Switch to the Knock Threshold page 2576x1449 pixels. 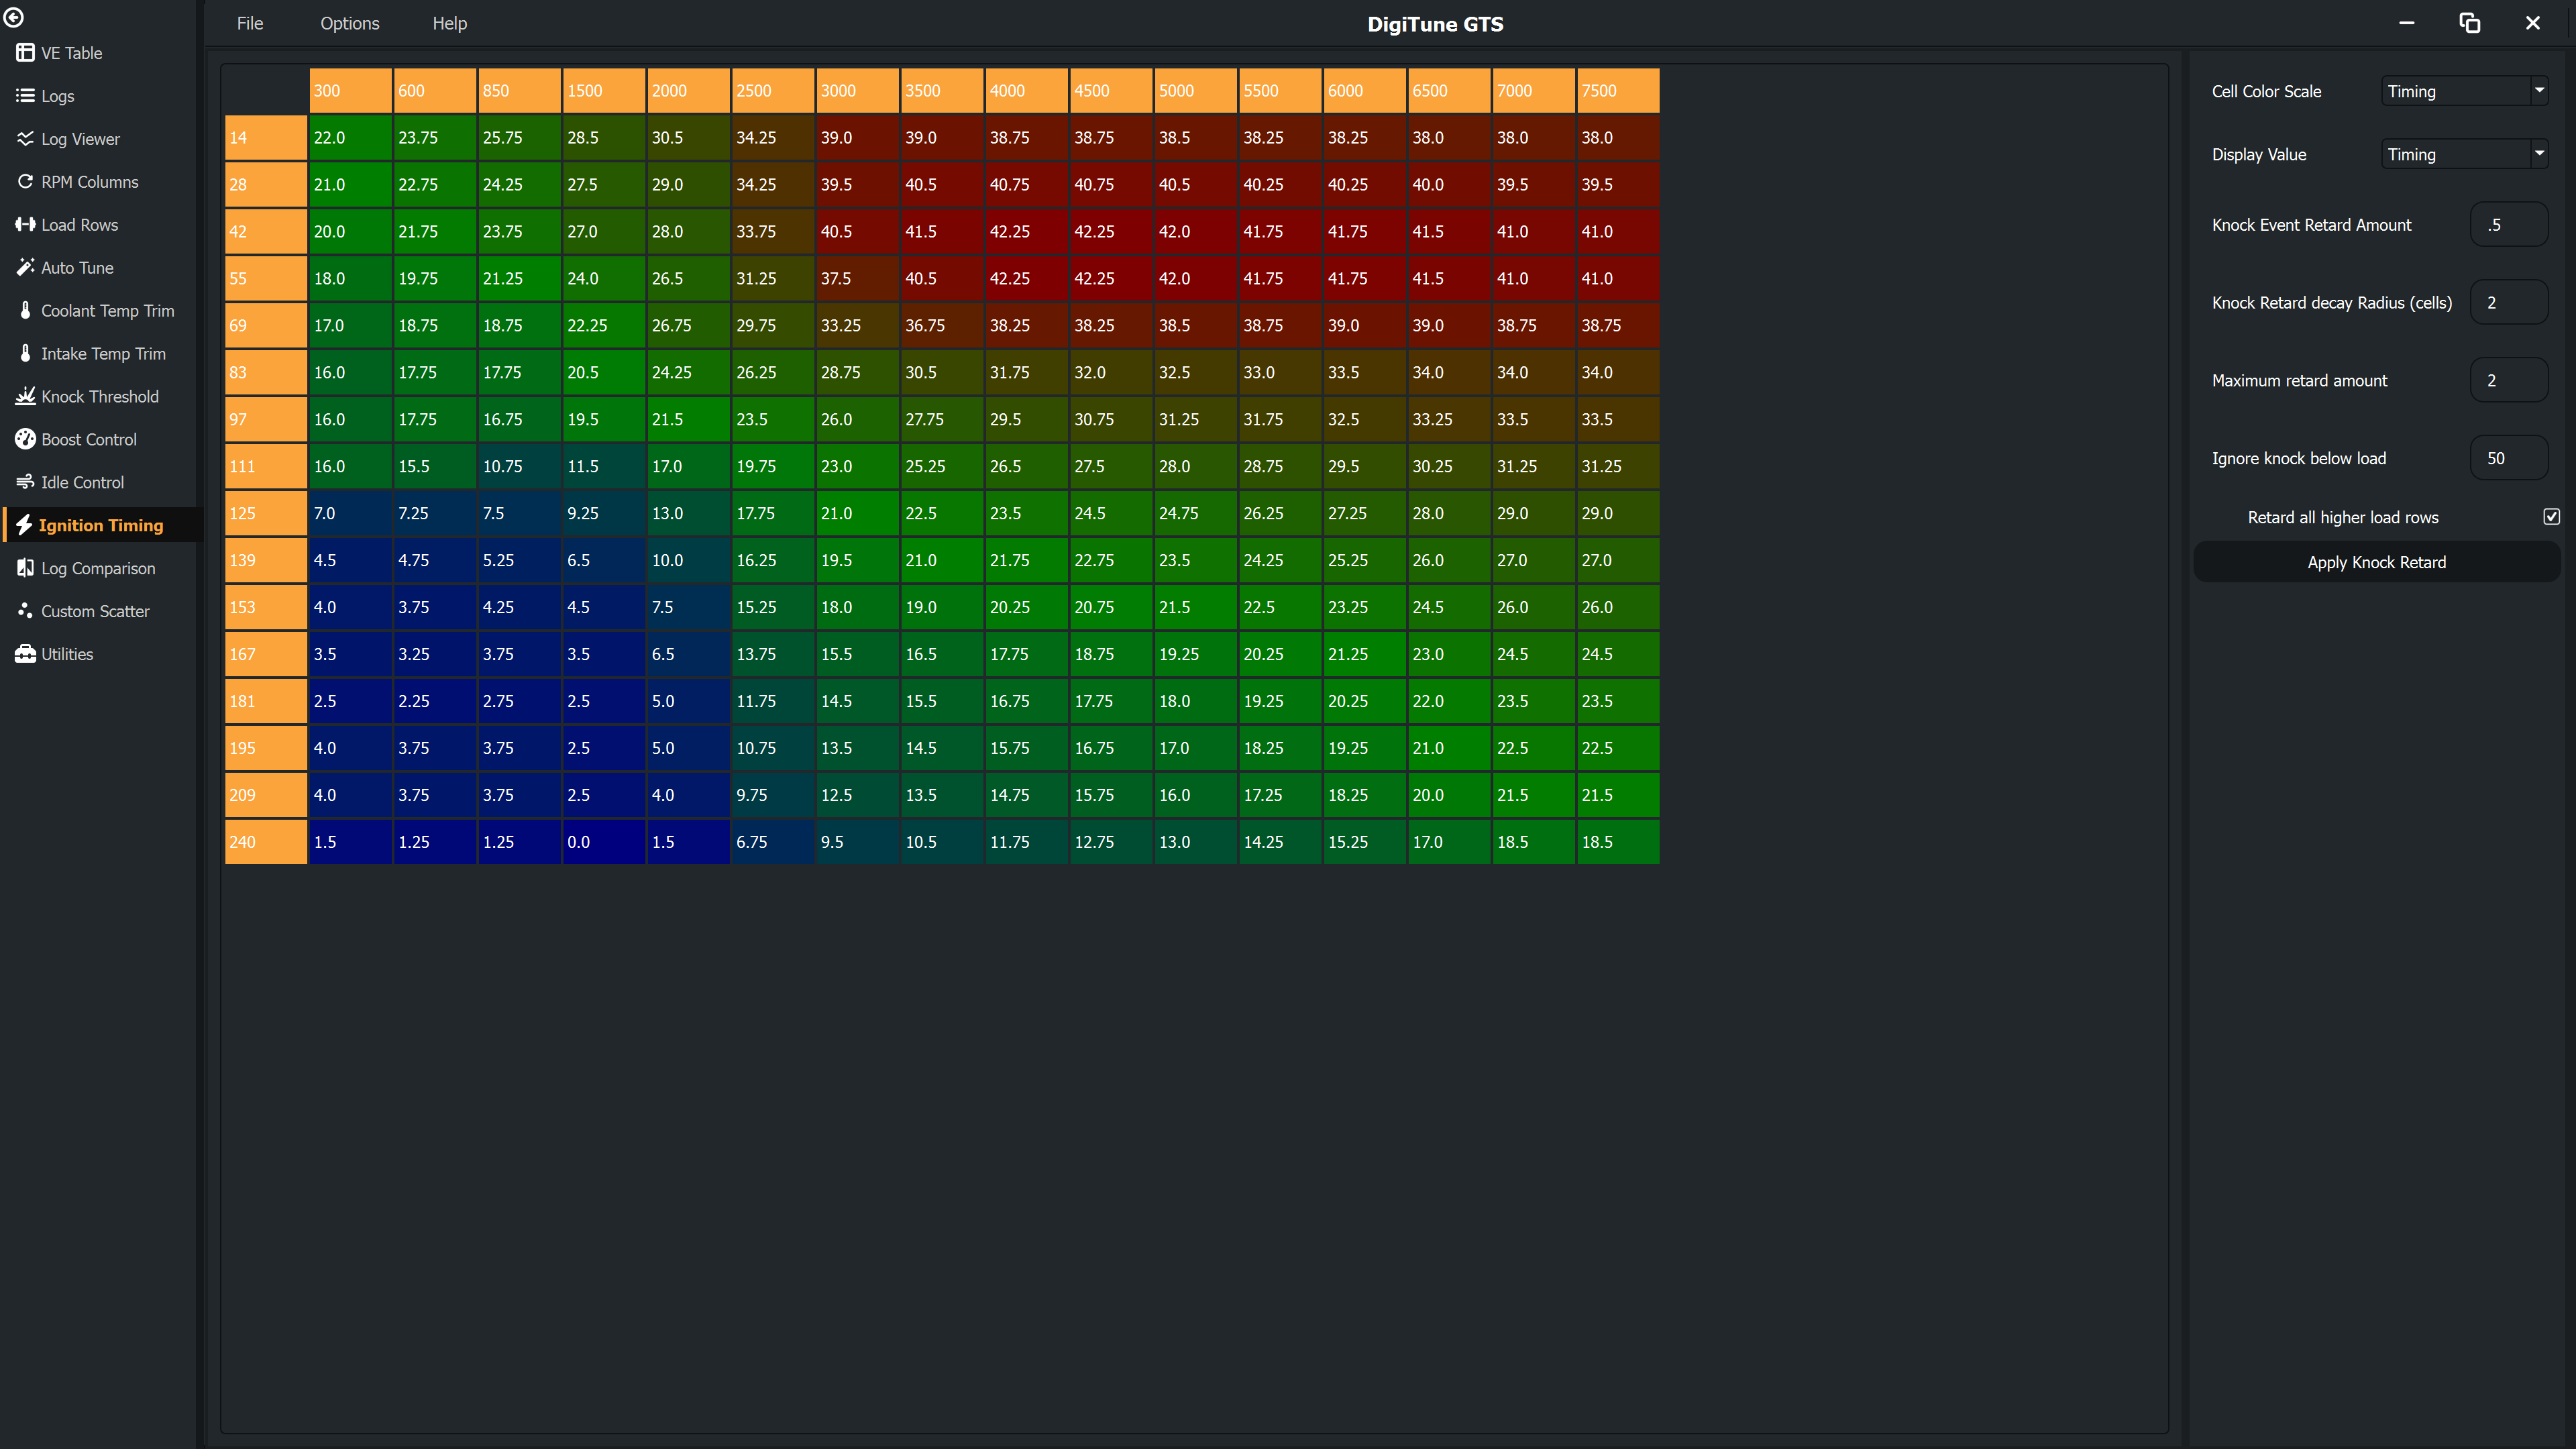coord(100,397)
